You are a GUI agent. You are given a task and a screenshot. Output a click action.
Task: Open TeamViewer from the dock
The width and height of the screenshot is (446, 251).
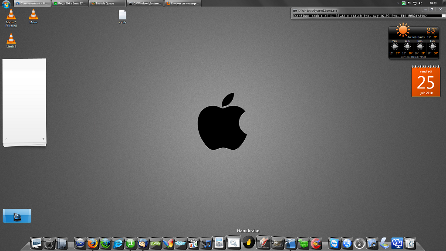click(x=334, y=243)
